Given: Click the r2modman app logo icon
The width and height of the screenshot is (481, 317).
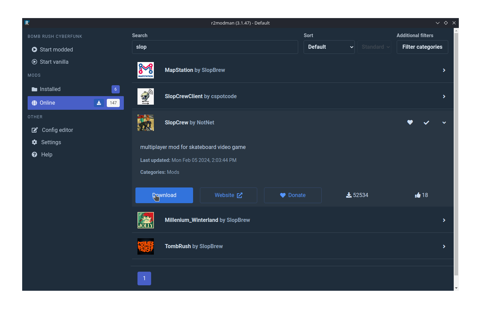Looking at the screenshot, I should point(27,23).
